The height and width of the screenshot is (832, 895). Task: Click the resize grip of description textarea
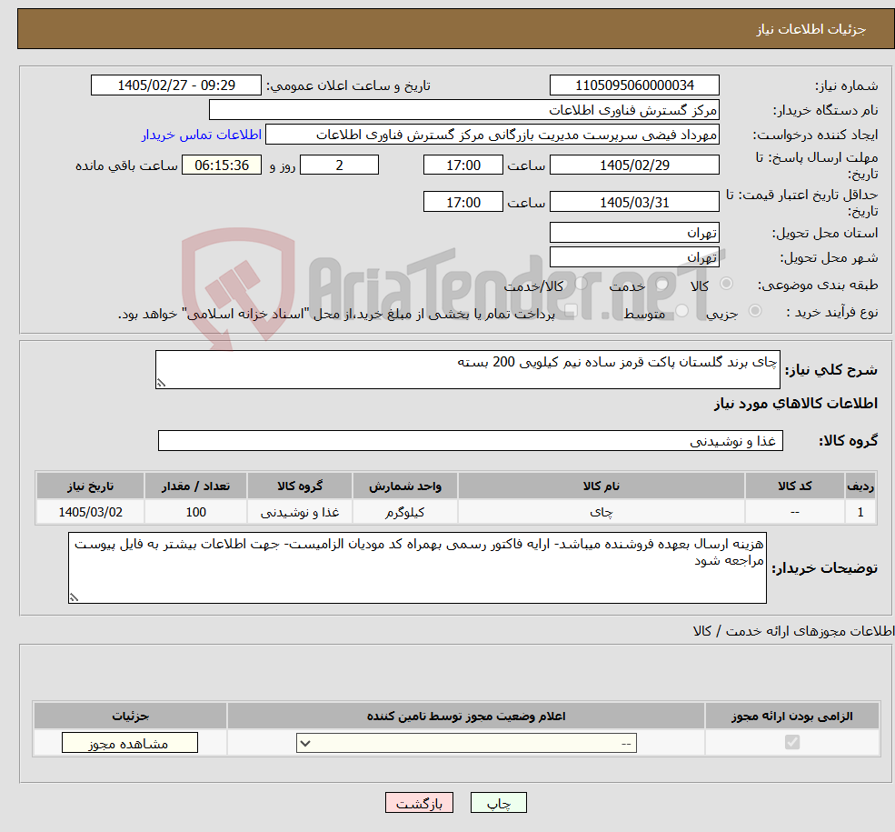tap(161, 383)
